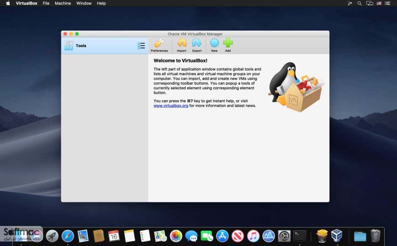The width and height of the screenshot is (397, 246).
Task: Create a New virtual machine
Action: [214, 46]
